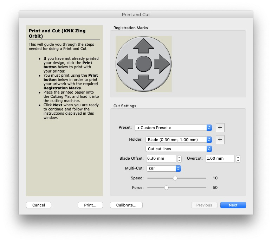The width and height of the screenshot is (272, 242).
Task: Click the Force value 50
Action: click(215, 188)
